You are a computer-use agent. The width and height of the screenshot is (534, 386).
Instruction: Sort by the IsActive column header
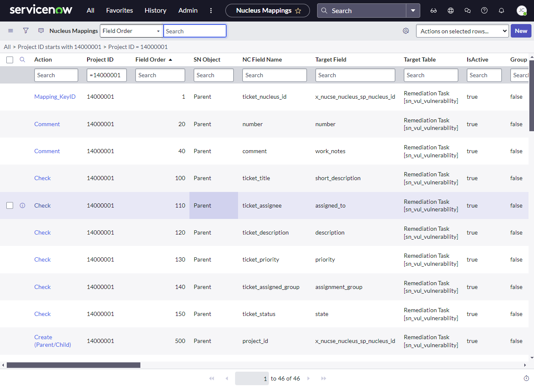(477, 59)
